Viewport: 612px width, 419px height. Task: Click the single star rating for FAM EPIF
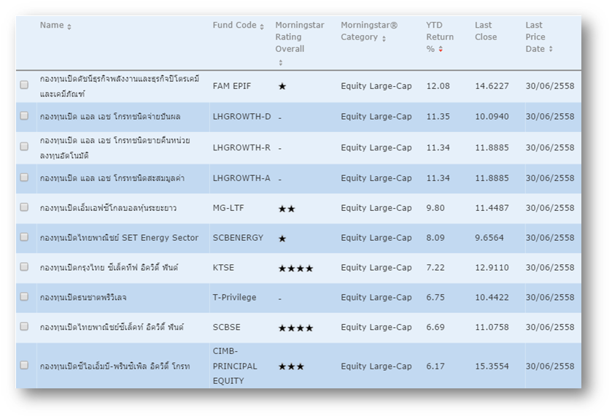[x=282, y=86]
